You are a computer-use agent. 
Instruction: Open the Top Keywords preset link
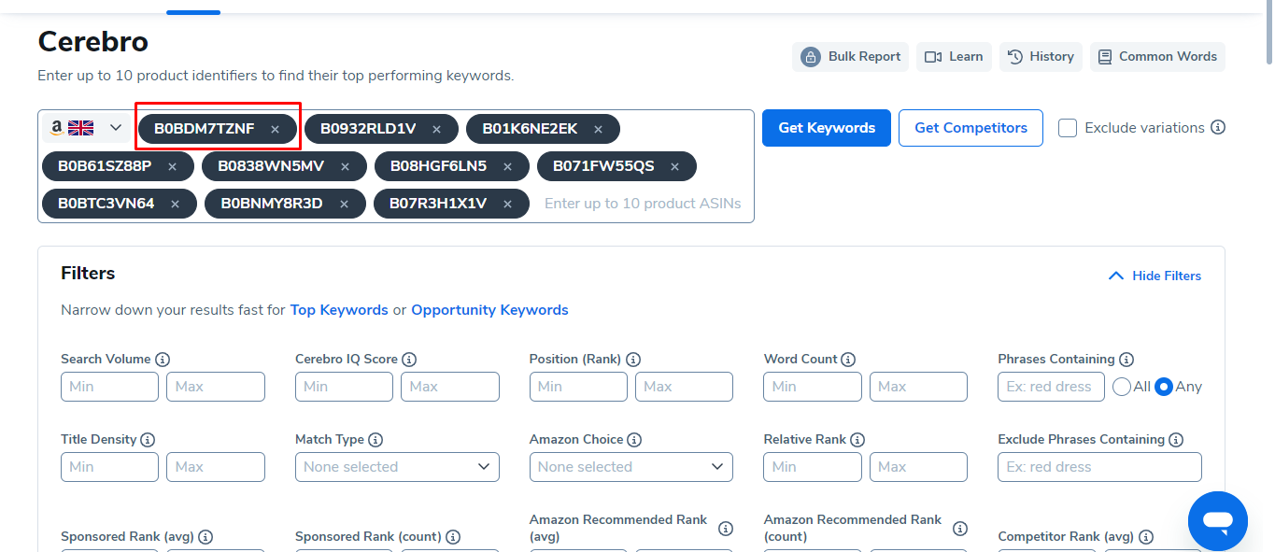(x=339, y=310)
